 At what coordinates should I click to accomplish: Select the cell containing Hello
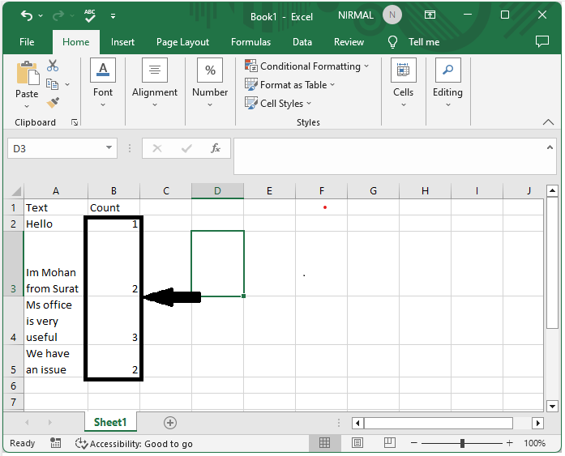[x=56, y=224]
